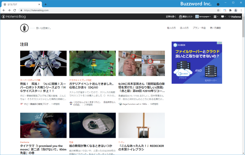Open タイドラマ I promised you the moon headline
The width and height of the screenshot is (245, 155).
[x=43, y=149]
